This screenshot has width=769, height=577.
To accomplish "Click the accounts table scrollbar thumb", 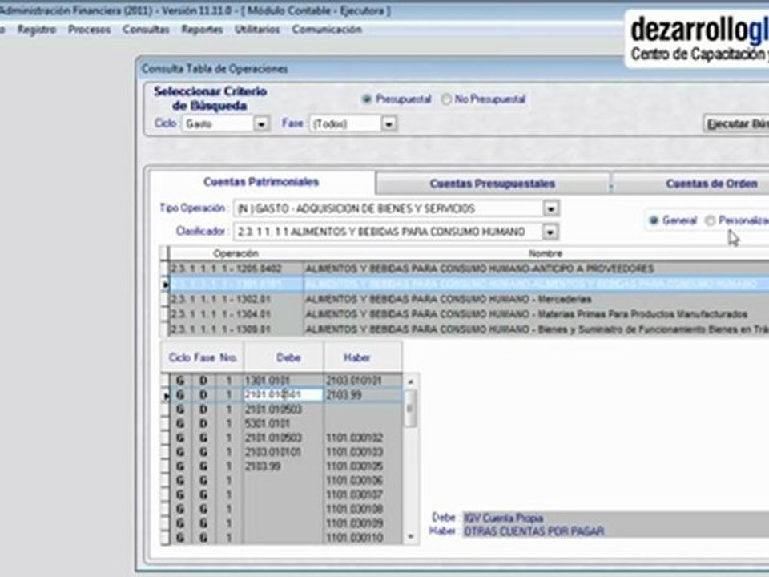I will pos(411,408).
